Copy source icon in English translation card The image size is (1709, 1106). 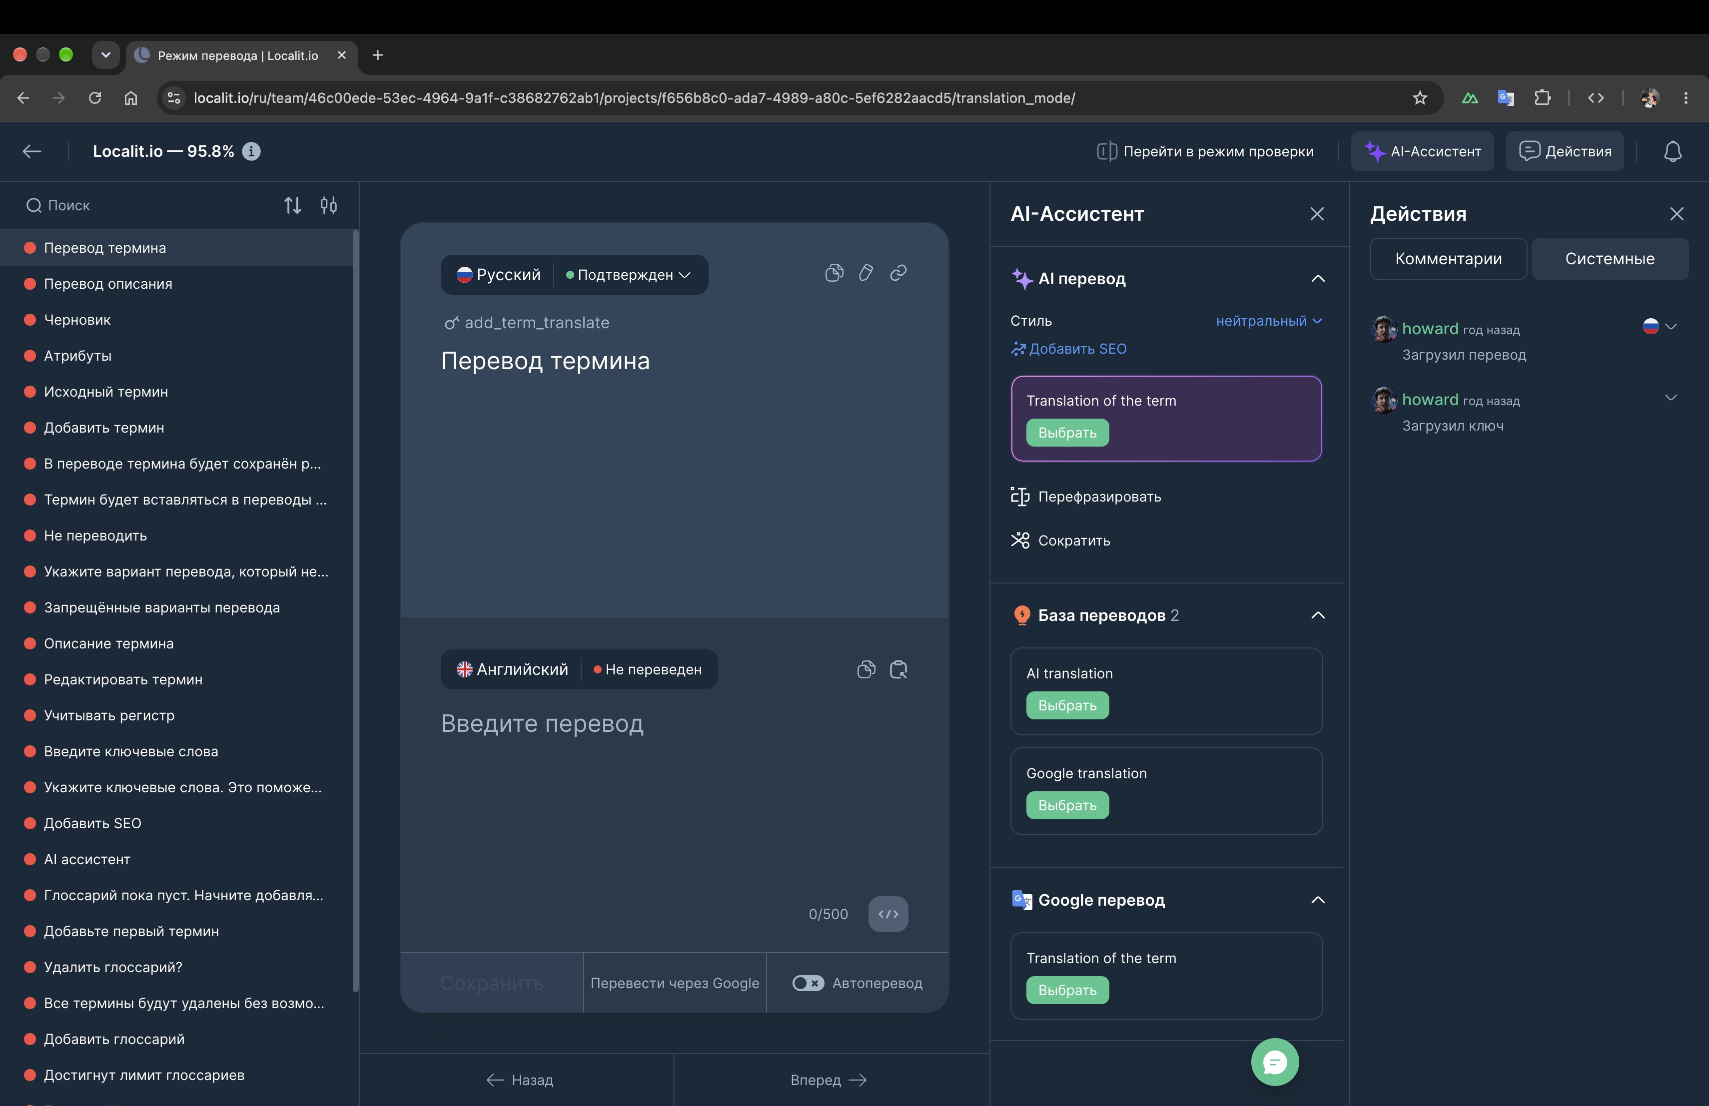click(x=866, y=669)
